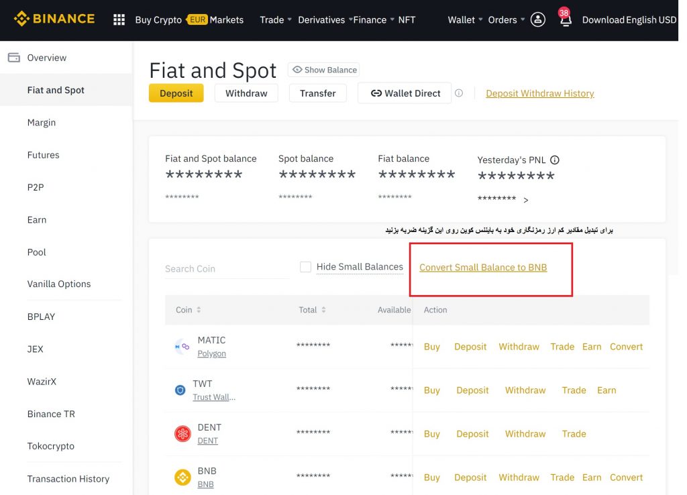
Task: Click the info icon beside Wallet Direct
Action: pos(459,93)
